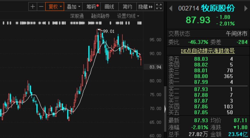
Task: Zoom in chart with the plus button
Action: (x=33, y=7)
